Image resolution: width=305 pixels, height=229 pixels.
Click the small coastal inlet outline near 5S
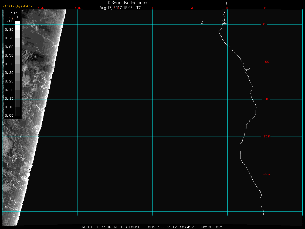pos(247,69)
